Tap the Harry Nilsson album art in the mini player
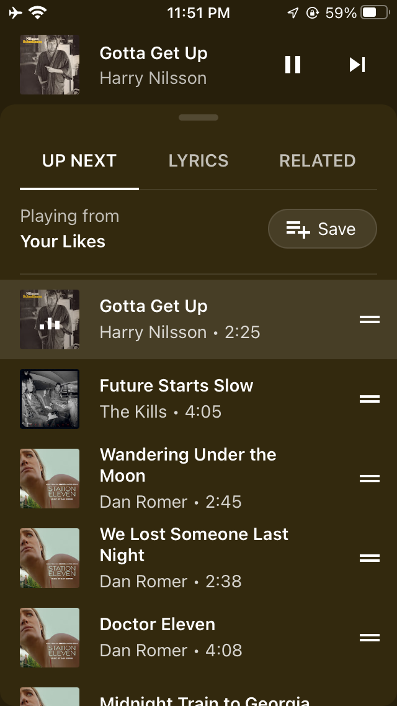The image size is (397, 706). pyautogui.click(x=50, y=65)
